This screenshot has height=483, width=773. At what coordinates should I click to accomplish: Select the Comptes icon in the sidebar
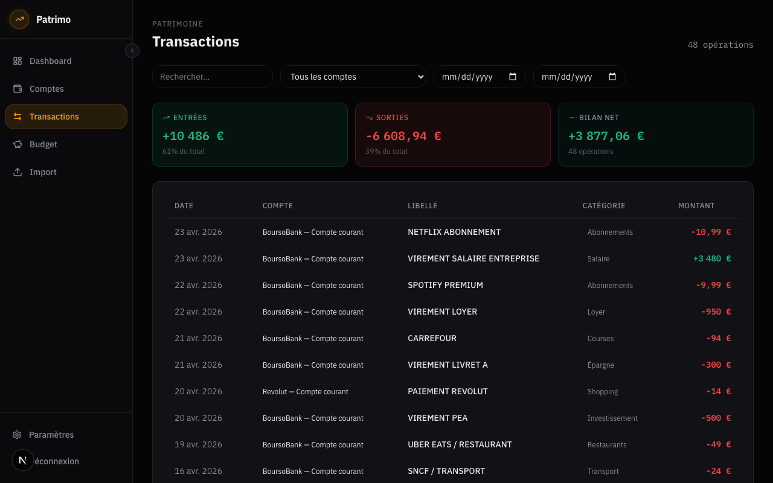[18, 89]
